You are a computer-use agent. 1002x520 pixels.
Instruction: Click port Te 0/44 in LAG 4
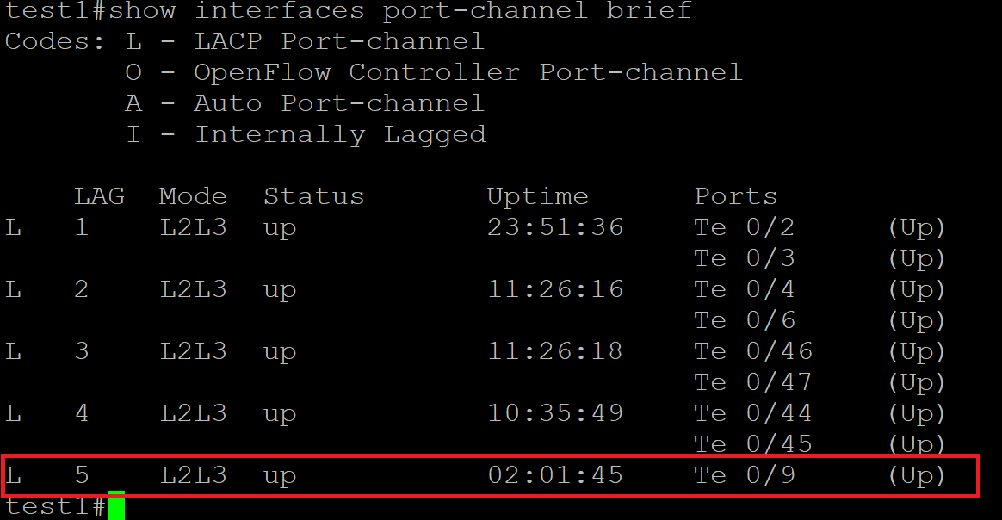[753, 413]
